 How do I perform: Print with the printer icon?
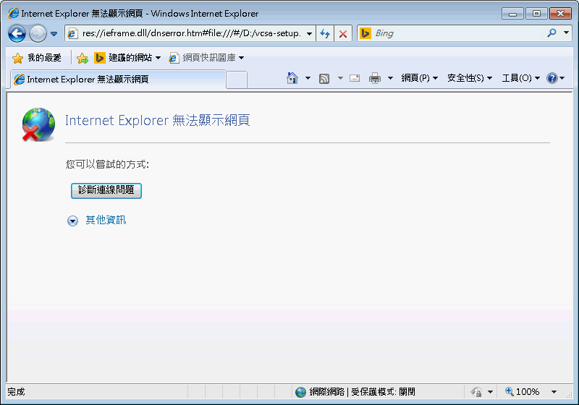tap(375, 78)
